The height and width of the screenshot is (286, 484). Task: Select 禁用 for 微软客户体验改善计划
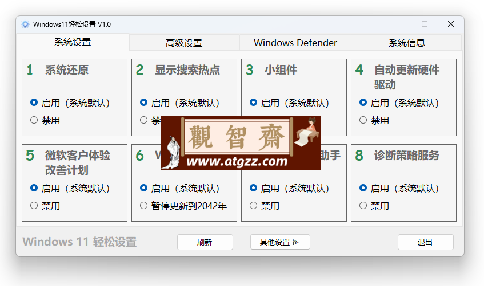[x=45, y=206]
